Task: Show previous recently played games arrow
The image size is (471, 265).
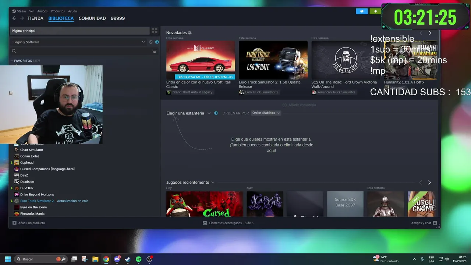Action: tap(421, 182)
